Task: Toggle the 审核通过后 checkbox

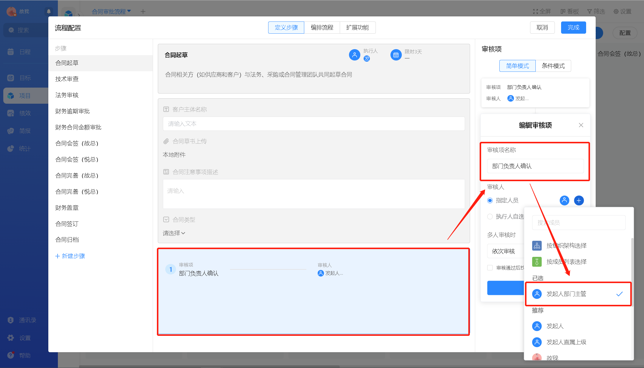Action: 490,268
